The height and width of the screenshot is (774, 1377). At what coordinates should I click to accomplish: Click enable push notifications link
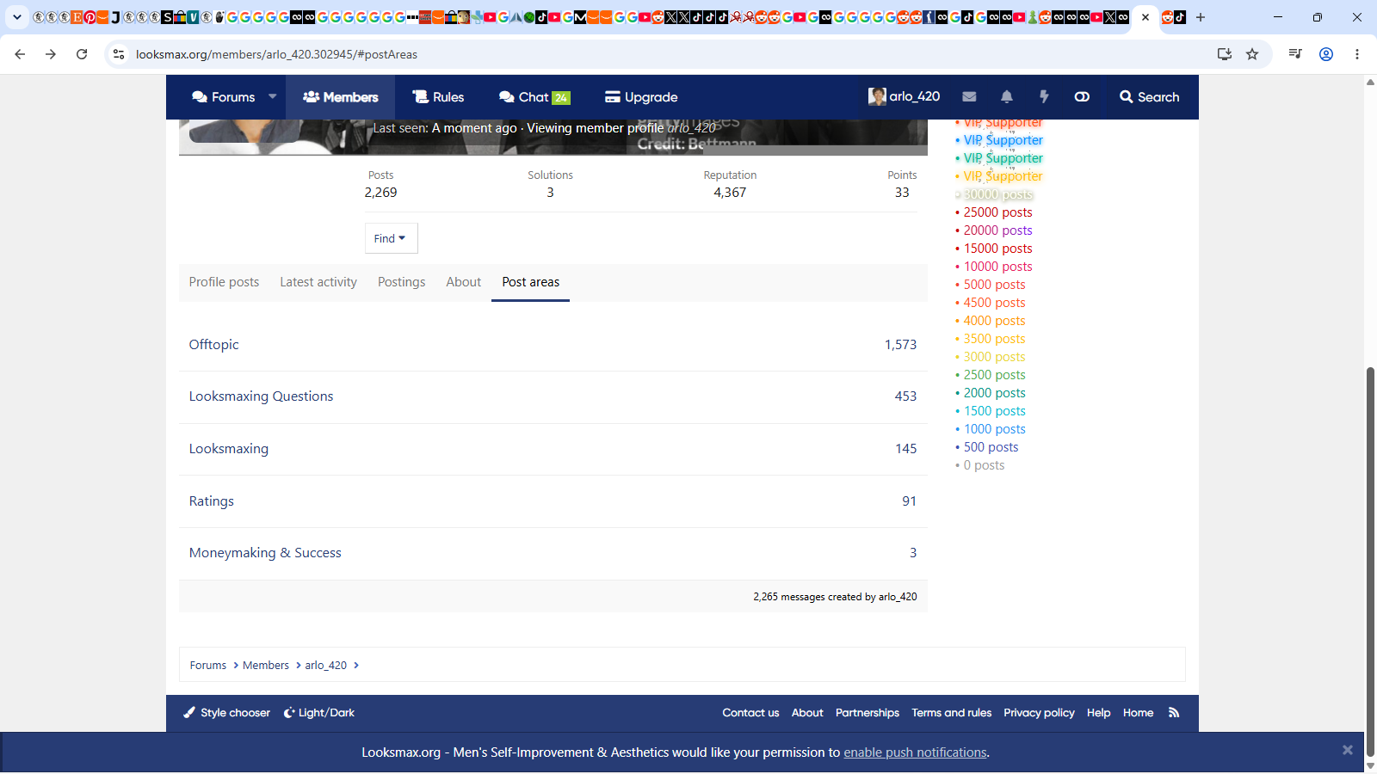[x=915, y=752]
